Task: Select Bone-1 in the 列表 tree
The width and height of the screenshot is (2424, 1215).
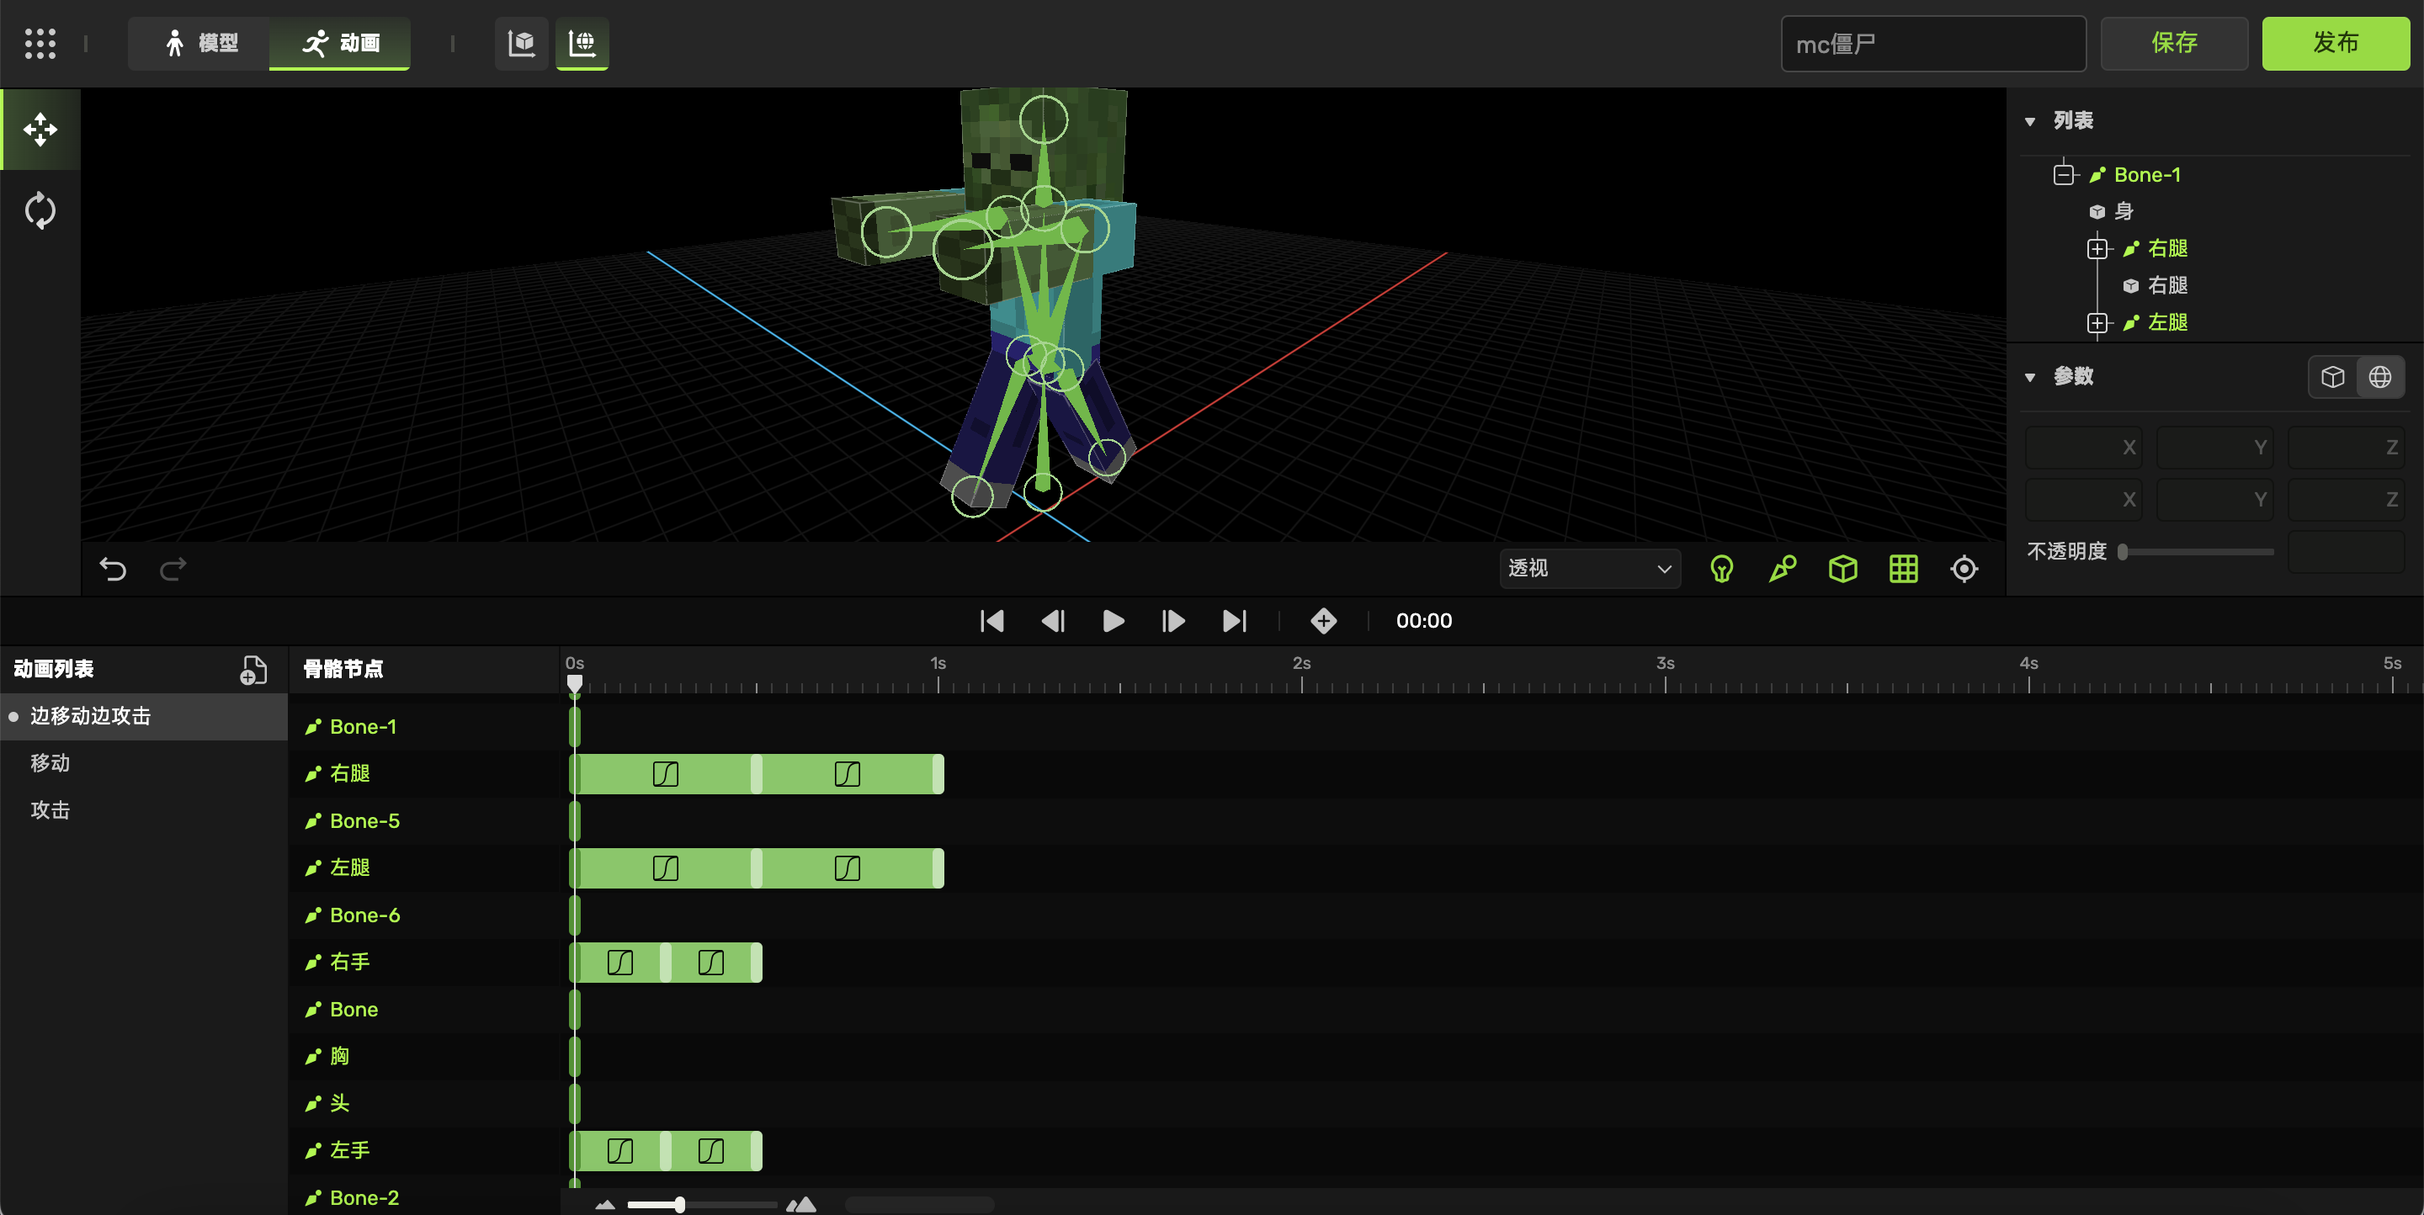Action: coord(2146,175)
